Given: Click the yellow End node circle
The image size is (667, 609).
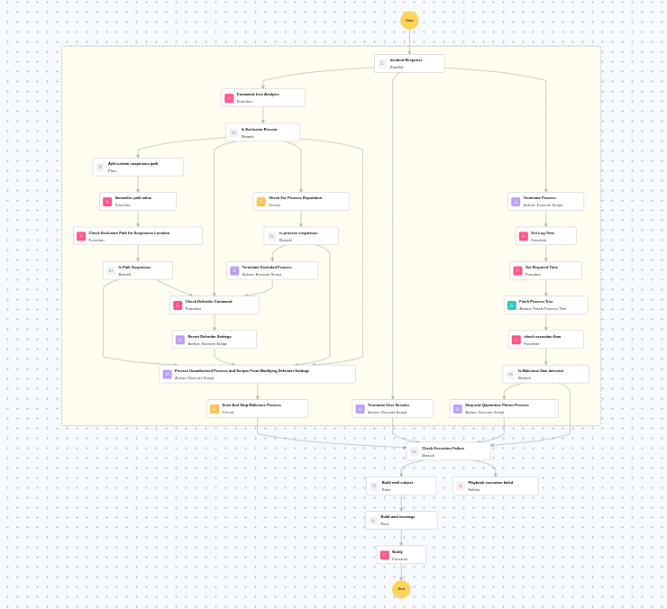Looking at the screenshot, I should (401, 589).
